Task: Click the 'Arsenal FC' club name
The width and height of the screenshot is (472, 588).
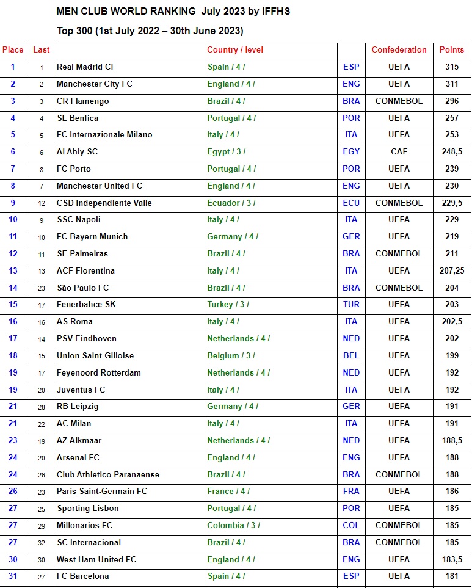Action: click(78, 457)
